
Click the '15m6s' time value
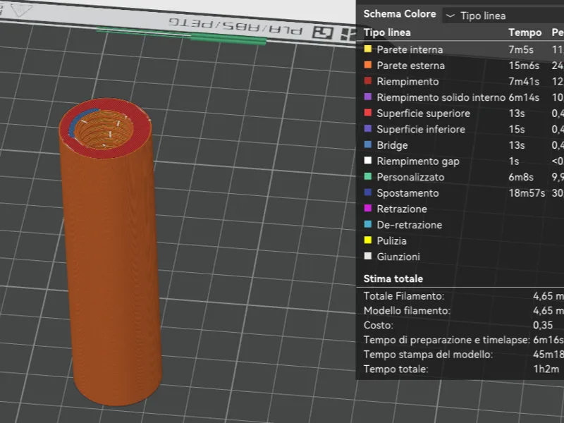click(x=524, y=66)
